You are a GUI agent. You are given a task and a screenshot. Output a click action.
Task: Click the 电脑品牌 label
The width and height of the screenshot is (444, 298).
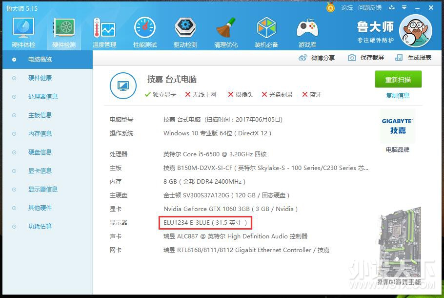click(x=398, y=149)
